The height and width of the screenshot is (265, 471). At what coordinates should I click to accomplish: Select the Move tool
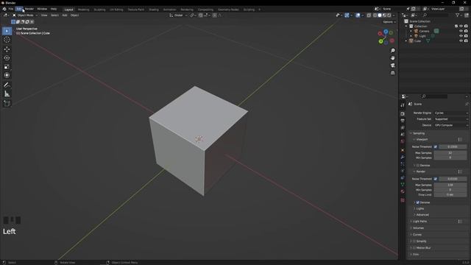pyautogui.click(x=7, y=49)
